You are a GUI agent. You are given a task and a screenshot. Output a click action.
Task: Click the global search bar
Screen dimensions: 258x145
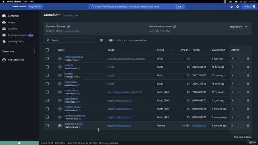(137, 6)
